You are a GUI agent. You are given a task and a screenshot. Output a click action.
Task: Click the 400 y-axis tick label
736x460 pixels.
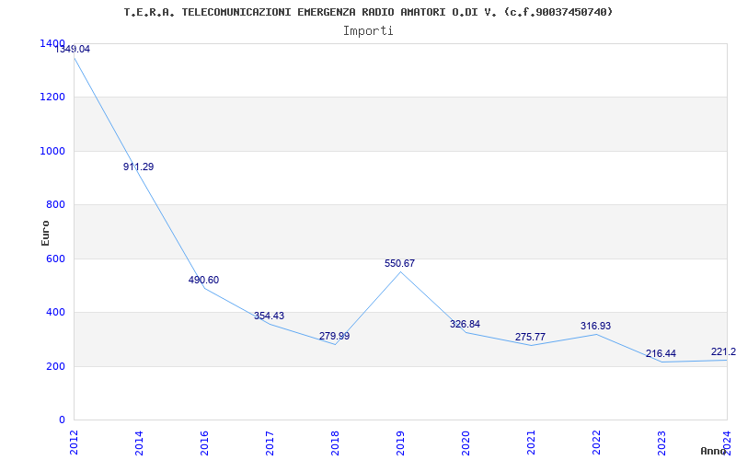[x=57, y=312]
